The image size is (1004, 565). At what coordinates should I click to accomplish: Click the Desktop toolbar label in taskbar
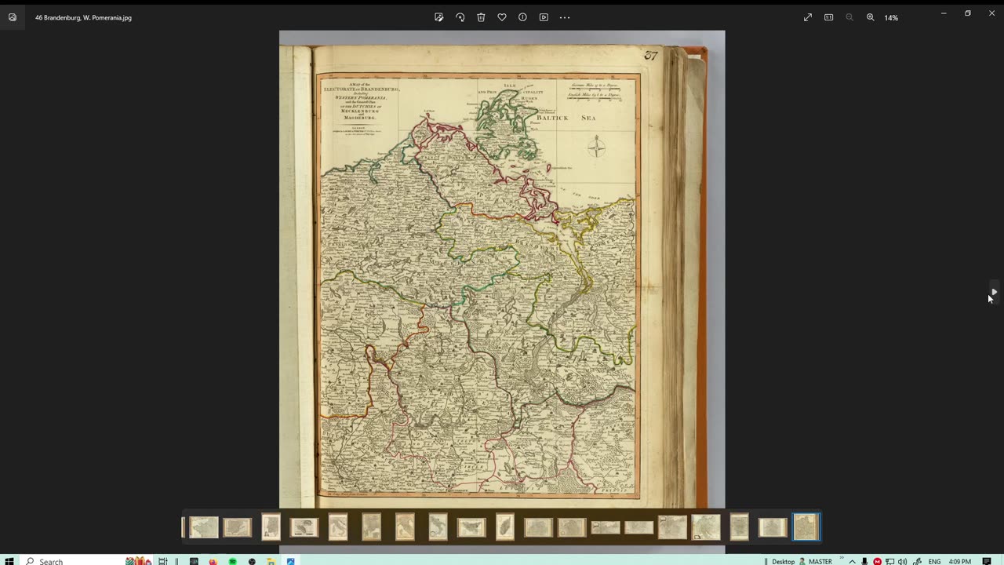(783, 561)
